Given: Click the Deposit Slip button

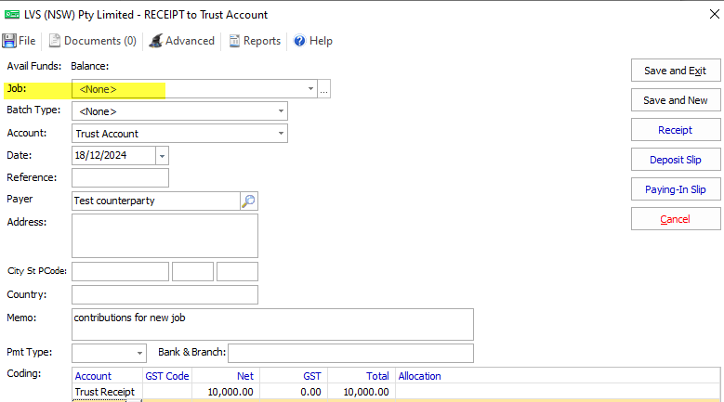Looking at the screenshot, I should [675, 160].
